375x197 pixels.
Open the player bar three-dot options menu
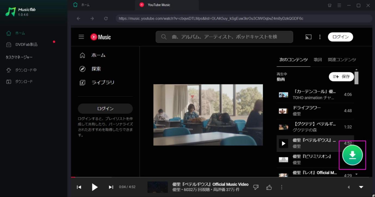pyautogui.click(x=282, y=187)
